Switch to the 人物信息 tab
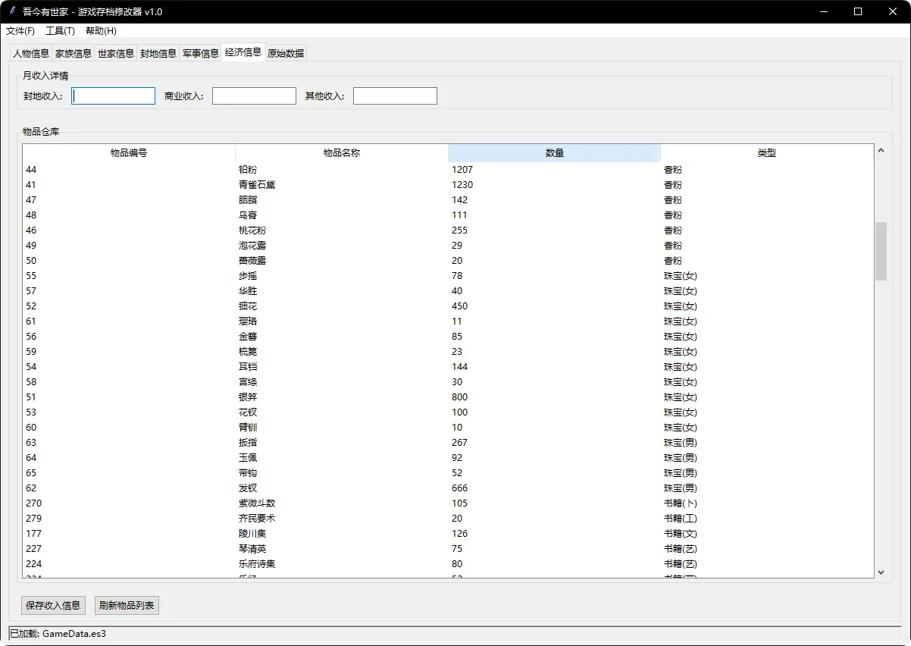This screenshot has height=646, width=911. click(x=31, y=53)
